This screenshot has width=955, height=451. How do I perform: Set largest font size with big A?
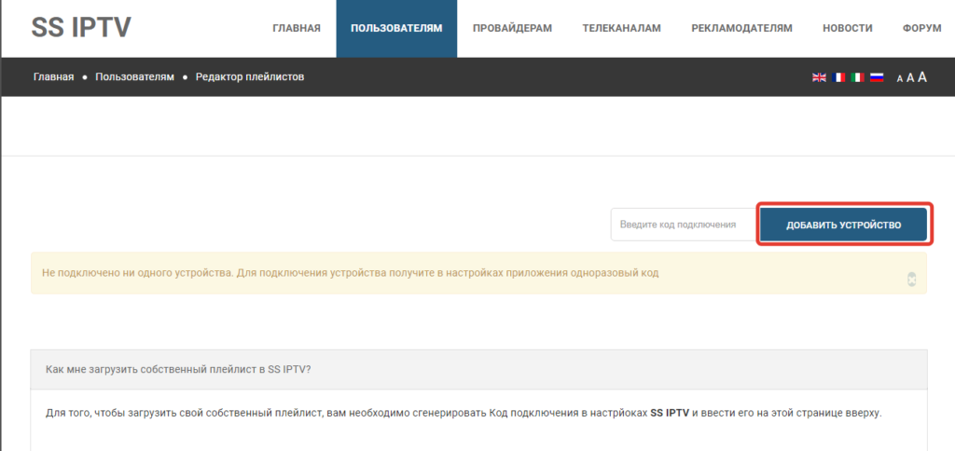coord(922,76)
